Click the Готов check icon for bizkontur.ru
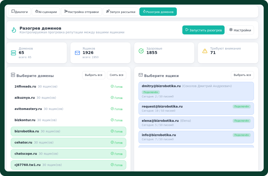 [112, 120]
